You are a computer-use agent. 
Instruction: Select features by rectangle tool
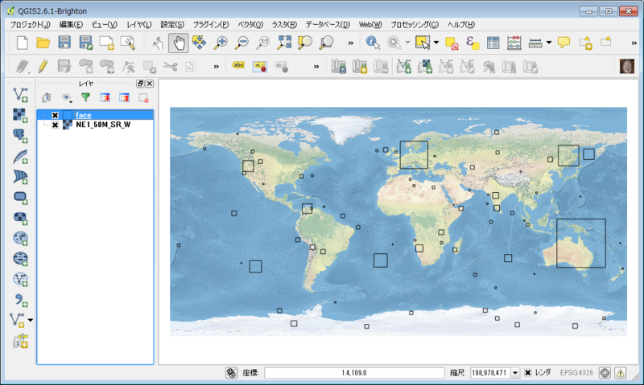coord(422,43)
